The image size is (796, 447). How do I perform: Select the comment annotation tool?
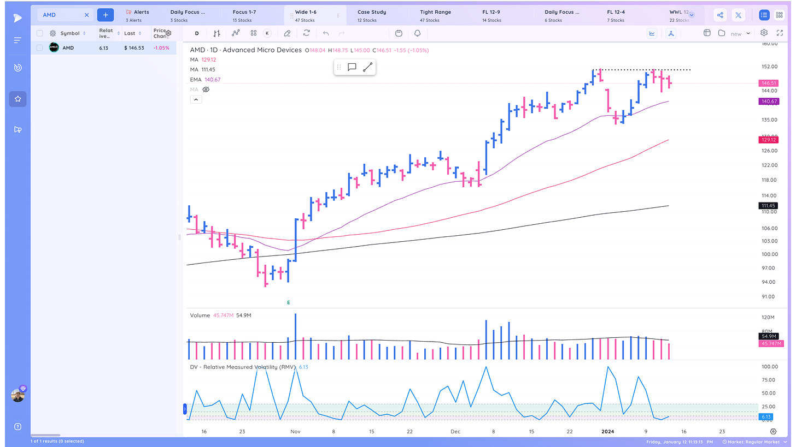352,67
